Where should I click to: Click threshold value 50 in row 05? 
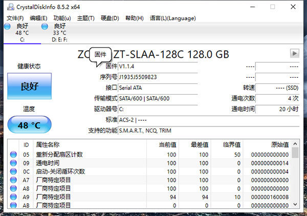coord(237,155)
